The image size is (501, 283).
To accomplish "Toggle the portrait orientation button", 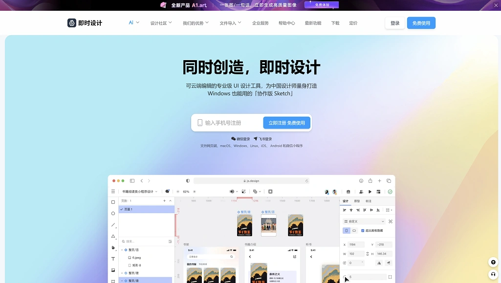I will 347,231.
